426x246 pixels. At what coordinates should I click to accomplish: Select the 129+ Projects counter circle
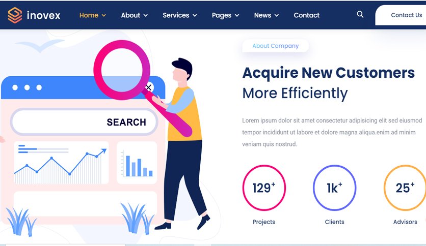click(264, 188)
